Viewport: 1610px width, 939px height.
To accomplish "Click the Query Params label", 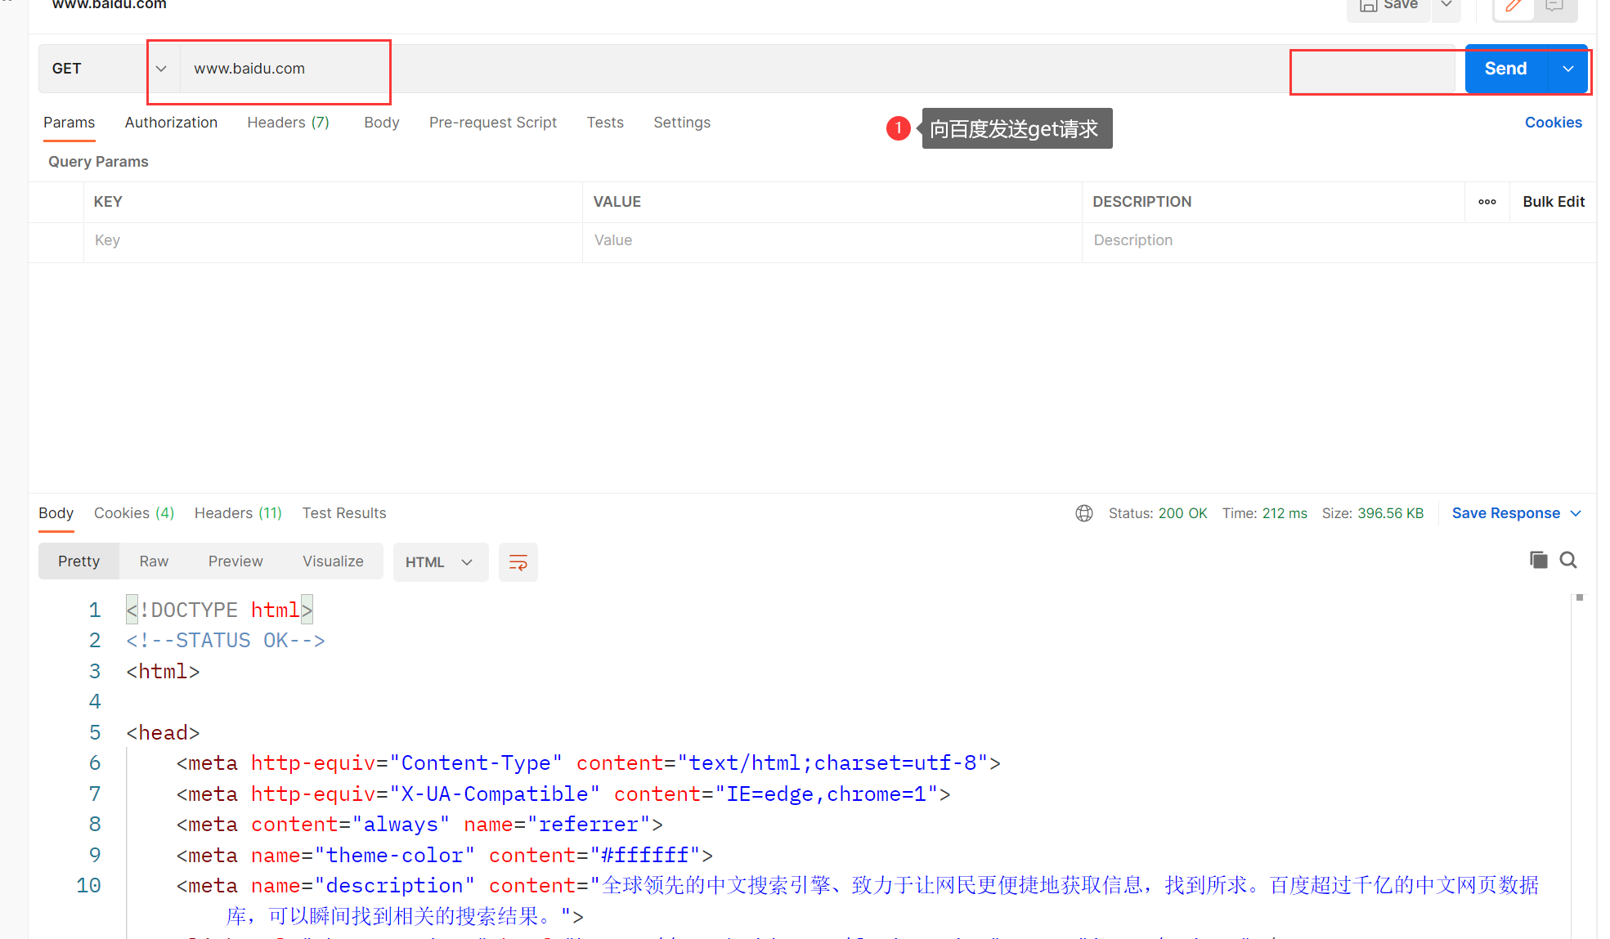I will (x=98, y=162).
